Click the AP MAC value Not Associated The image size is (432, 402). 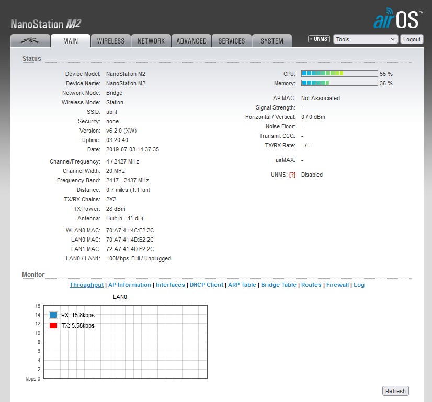click(x=321, y=98)
